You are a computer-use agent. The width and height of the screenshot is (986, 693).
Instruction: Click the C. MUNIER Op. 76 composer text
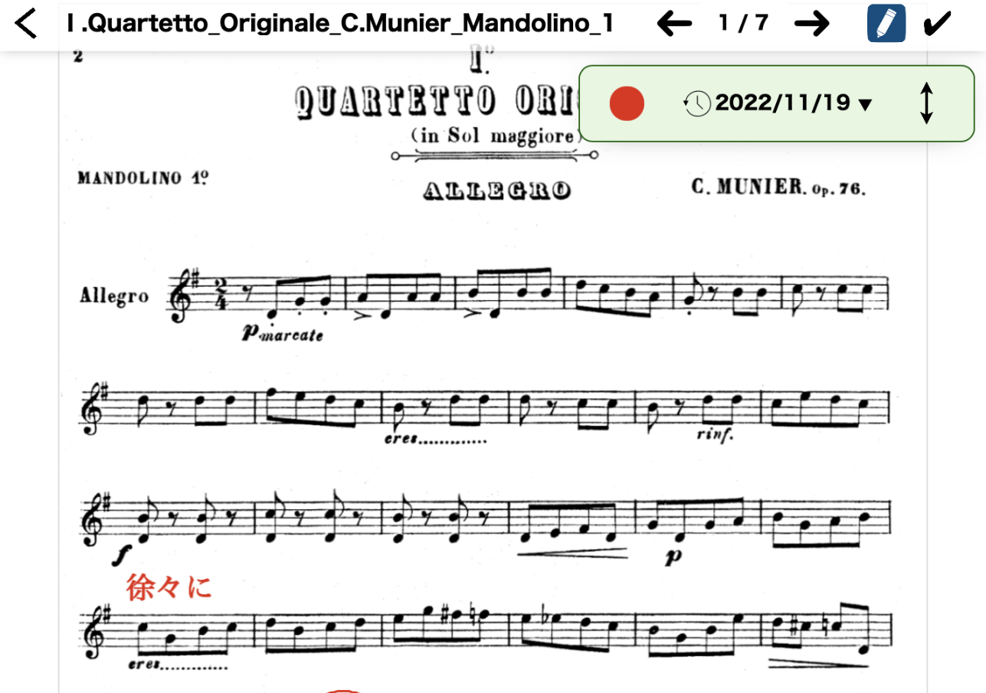click(778, 188)
